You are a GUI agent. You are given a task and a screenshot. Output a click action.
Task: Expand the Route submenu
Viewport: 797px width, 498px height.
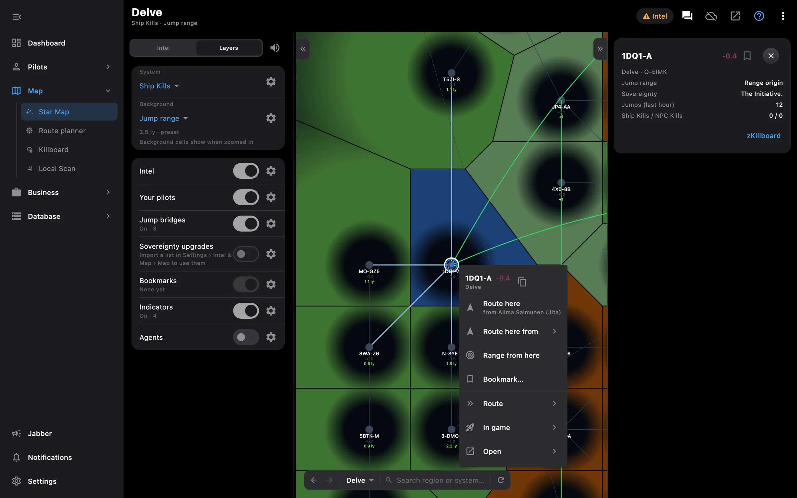coord(513,403)
